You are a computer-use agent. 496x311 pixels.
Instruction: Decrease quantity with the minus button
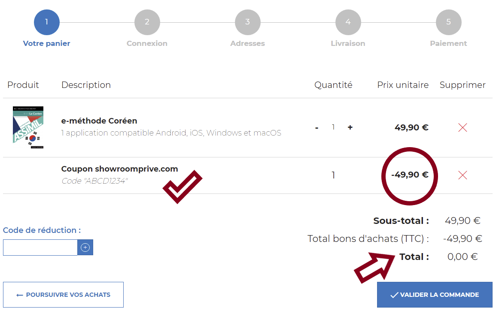coord(316,128)
